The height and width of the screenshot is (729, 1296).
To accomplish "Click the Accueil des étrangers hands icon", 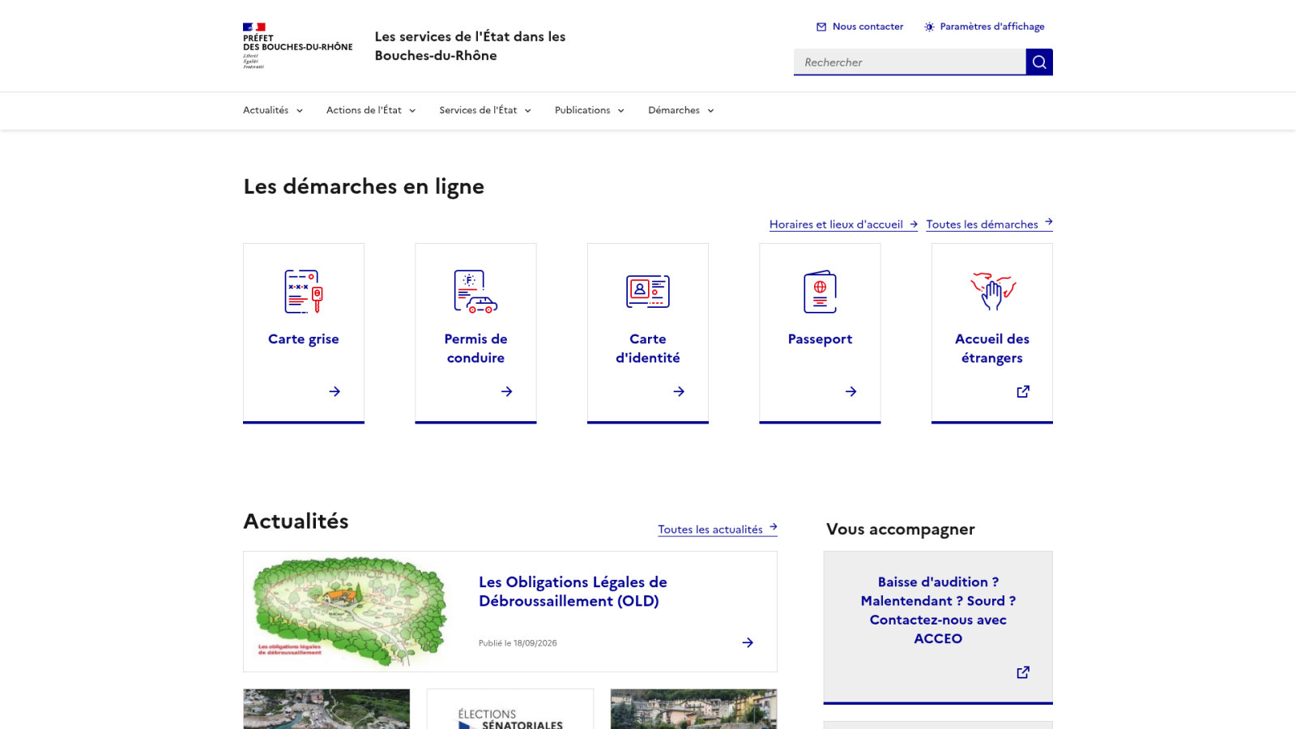I will [x=992, y=292].
